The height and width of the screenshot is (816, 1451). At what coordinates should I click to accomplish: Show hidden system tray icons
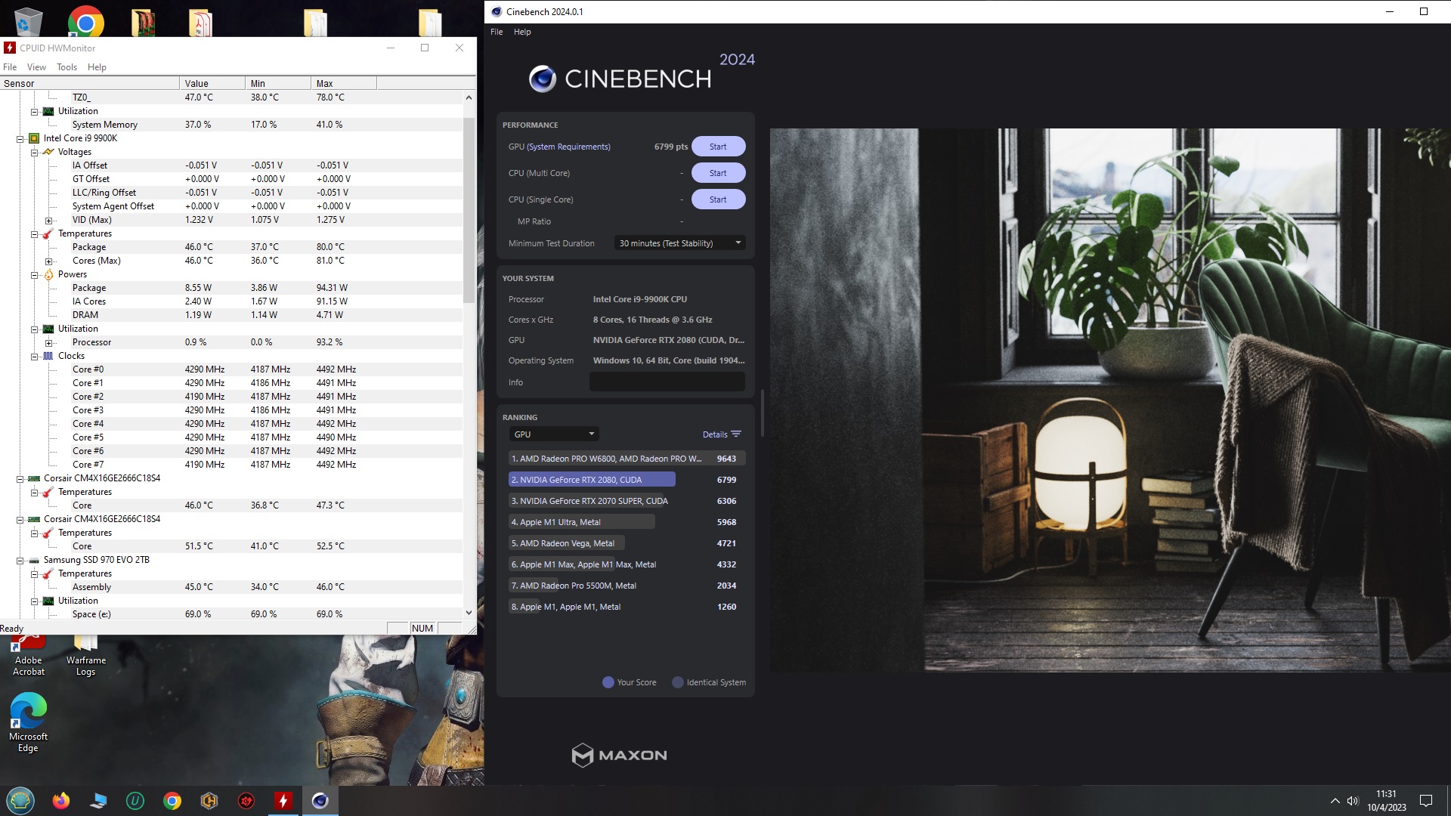[1335, 800]
